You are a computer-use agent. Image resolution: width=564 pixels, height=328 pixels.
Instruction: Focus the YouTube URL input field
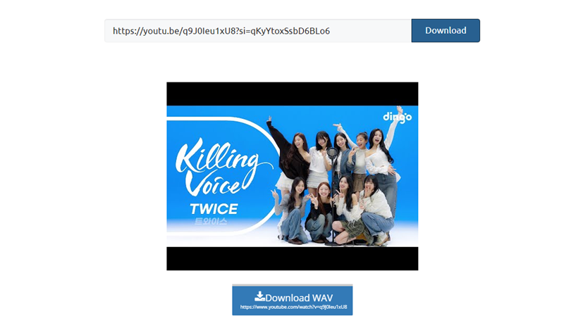click(257, 31)
